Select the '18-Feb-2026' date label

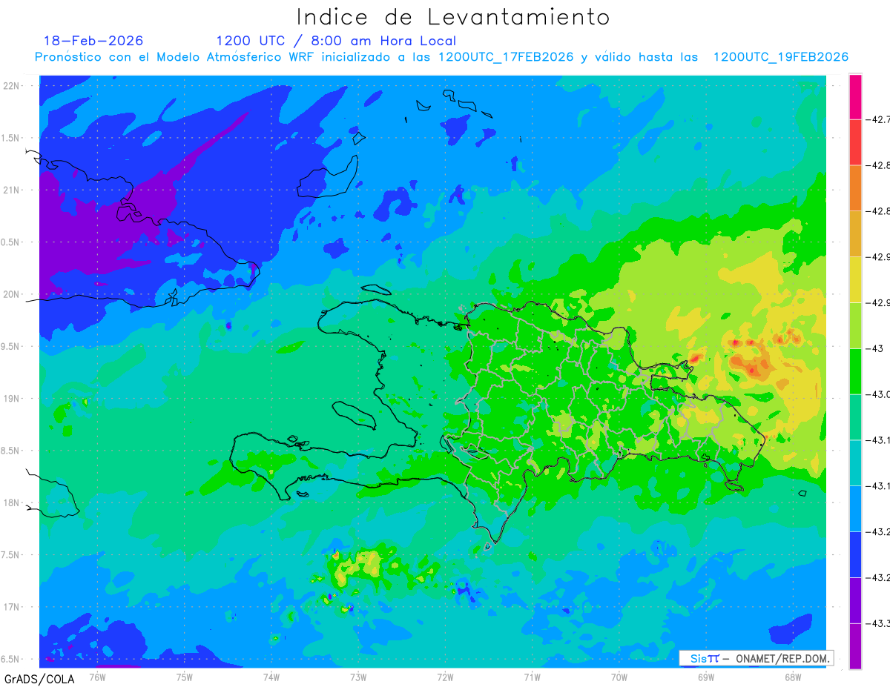[x=93, y=41]
